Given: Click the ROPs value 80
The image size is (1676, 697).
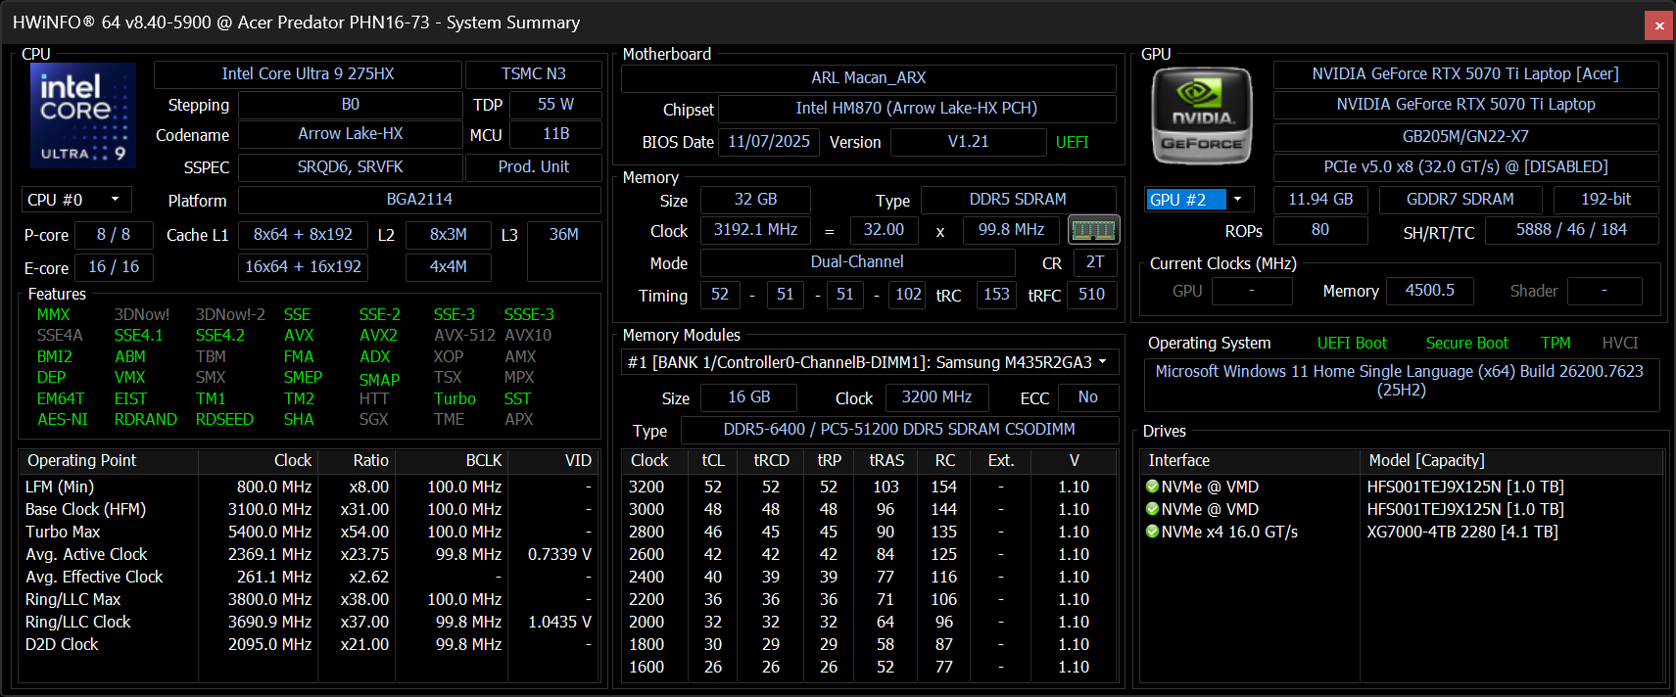Looking at the screenshot, I should coord(1320,230).
